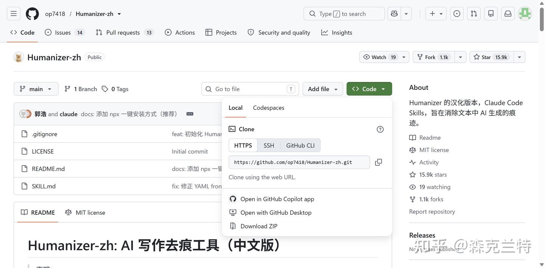The height and width of the screenshot is (268, 545).
Task: Open the Projects tab
Action: (221, 32)
